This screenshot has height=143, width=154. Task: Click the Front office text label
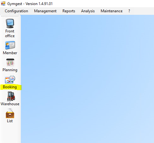pyautogui.click(x=10, y=33)
